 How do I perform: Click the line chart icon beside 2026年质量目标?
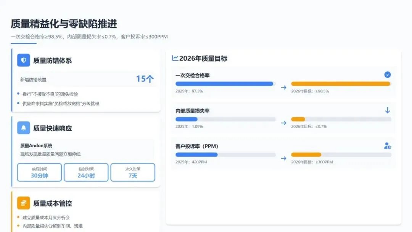pos(175,58)
